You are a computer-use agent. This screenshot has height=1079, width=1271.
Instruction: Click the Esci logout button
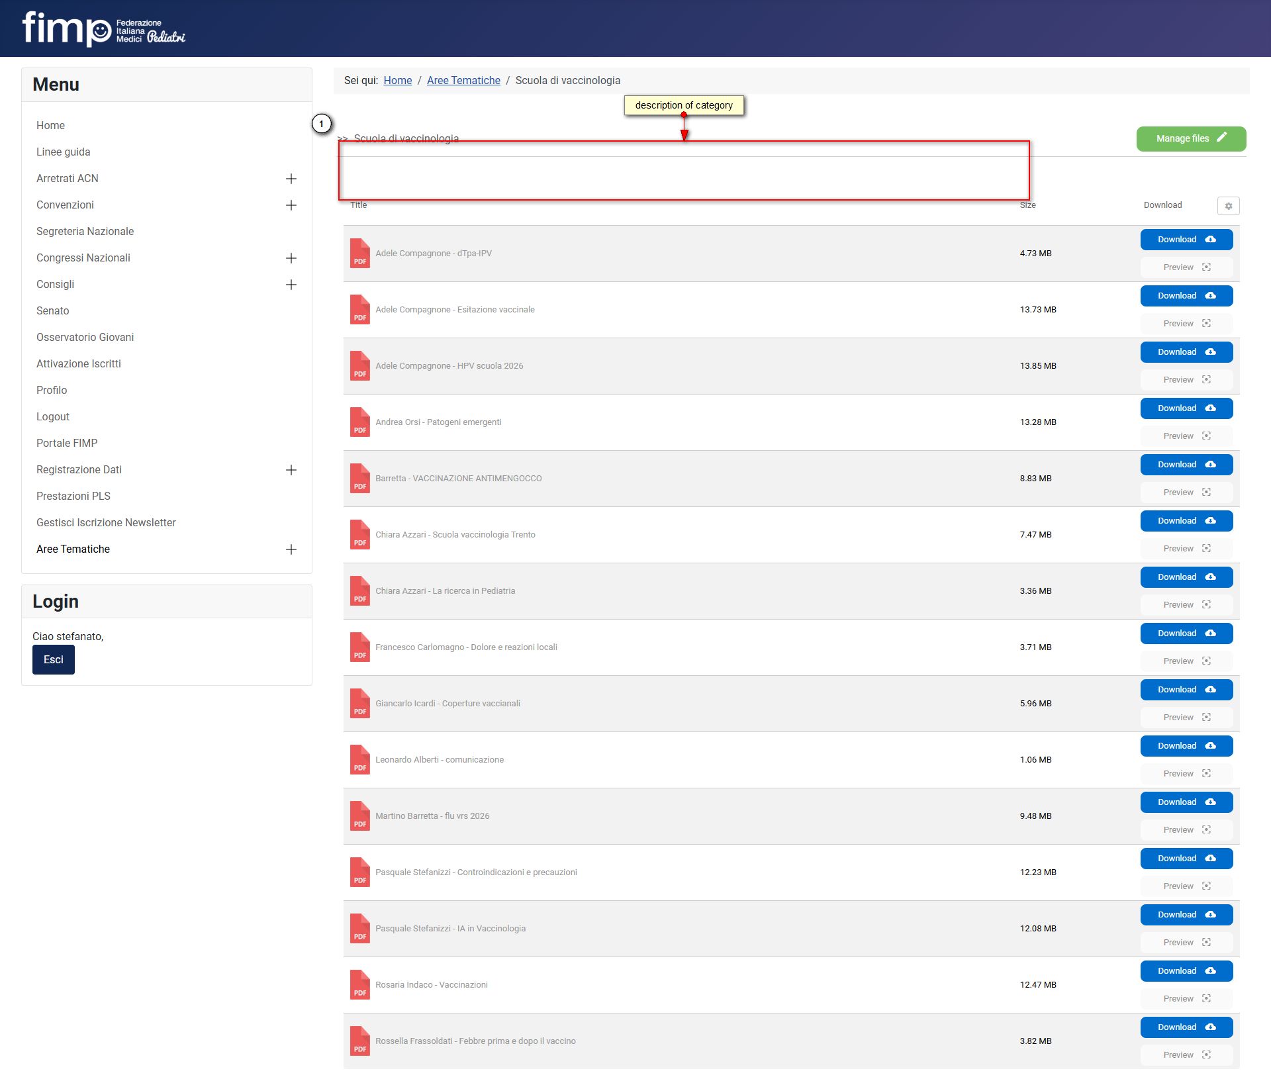coord(54,660)
